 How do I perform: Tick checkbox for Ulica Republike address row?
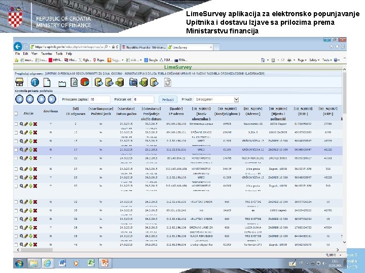(x=16, y=158)
